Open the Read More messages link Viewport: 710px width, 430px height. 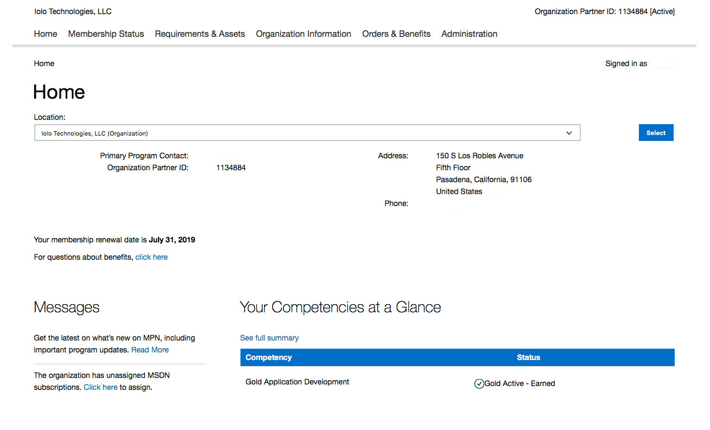[150, 350]
